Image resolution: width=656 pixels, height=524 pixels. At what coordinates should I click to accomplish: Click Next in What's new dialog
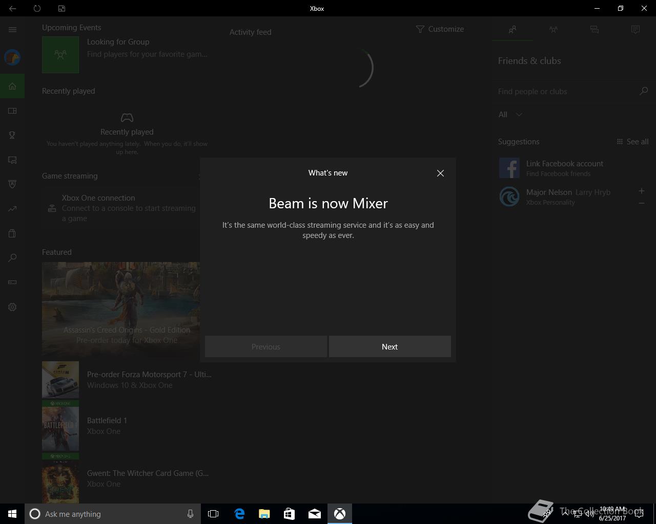(x=390, y=346)
